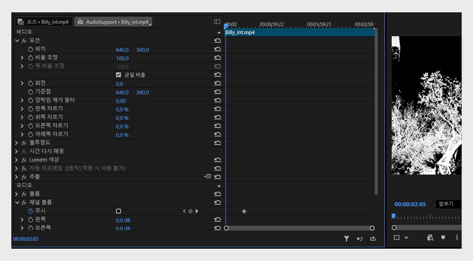Reset the 회전 rotation value
The width and height of the screenshot is (473, 261).
[217, 83]
